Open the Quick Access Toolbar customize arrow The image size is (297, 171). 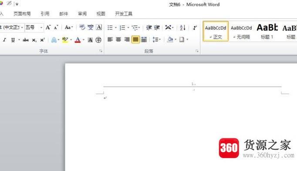(17, 4)
